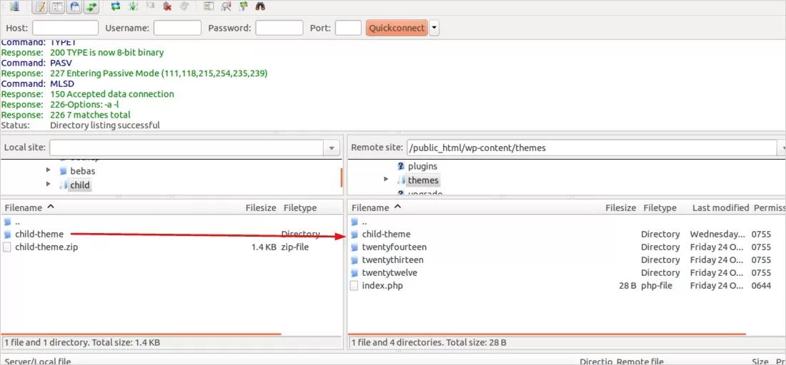Open the directory listing filters icon
786x365 pixels.
[209, 7]
